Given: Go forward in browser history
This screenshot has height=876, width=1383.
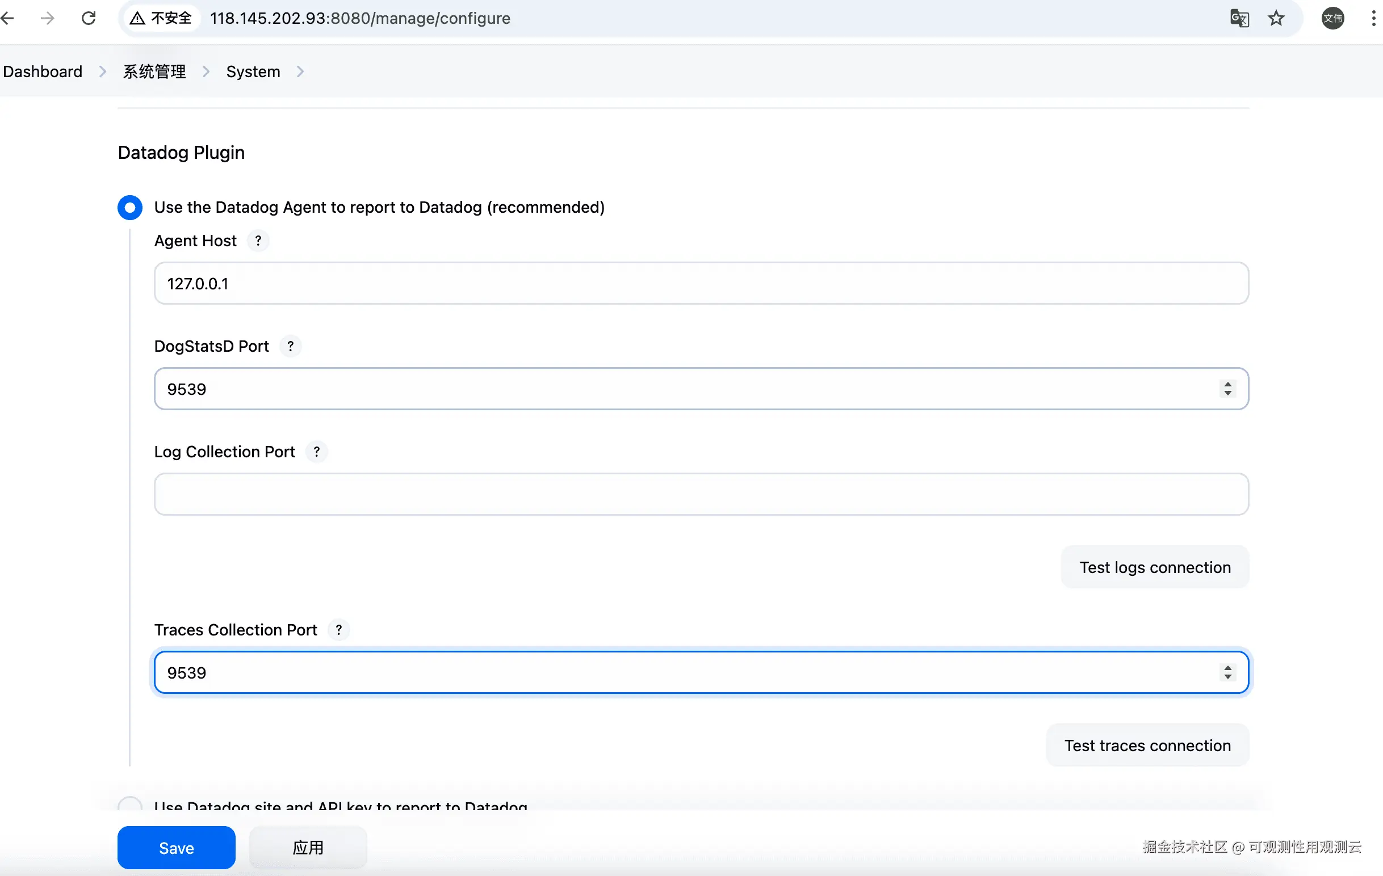Looking at the screenshot, I should click(47, 18).
